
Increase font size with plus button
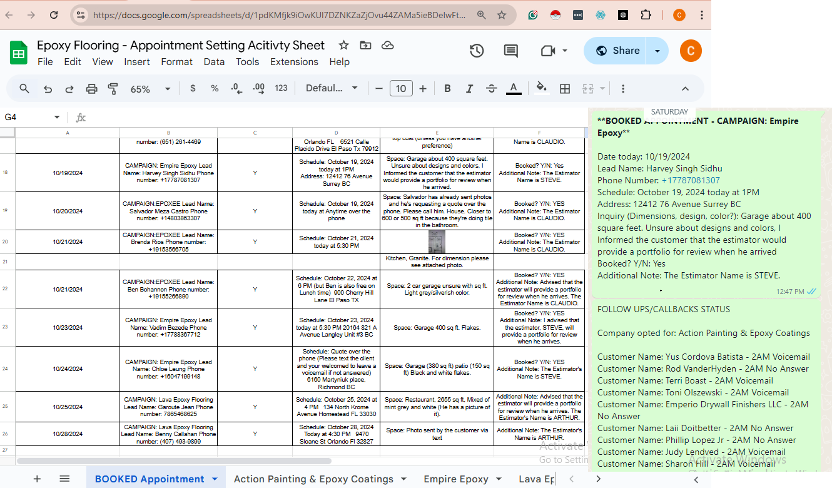pos(423,89)
